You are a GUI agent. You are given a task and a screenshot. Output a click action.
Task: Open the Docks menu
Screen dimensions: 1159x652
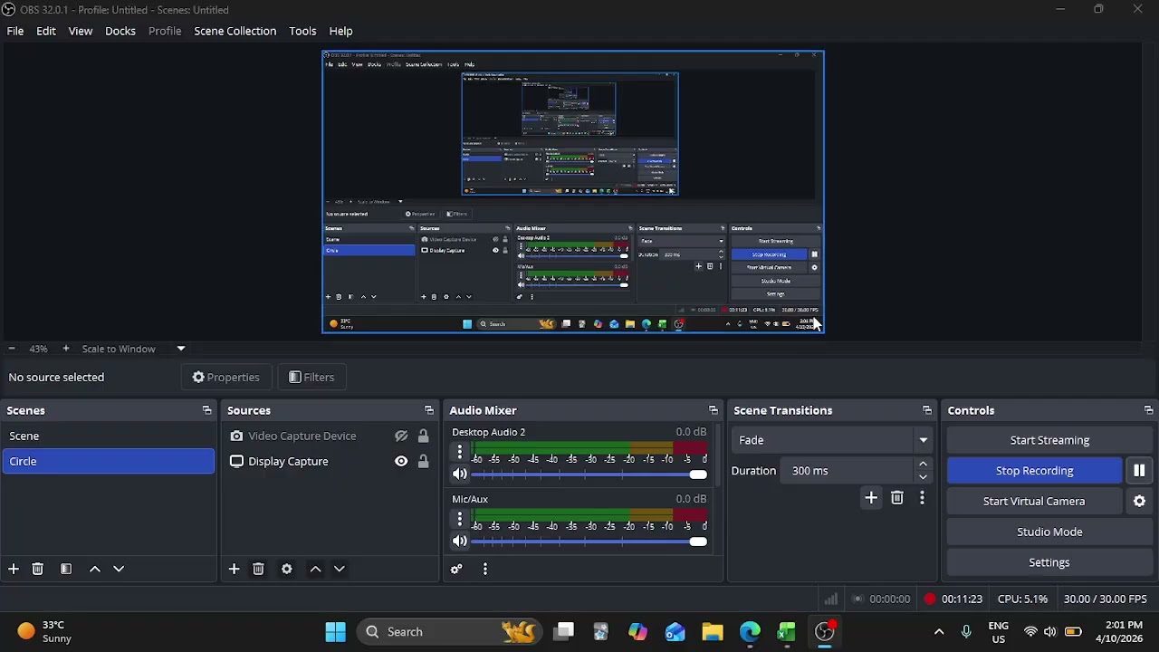click(120, 31)
